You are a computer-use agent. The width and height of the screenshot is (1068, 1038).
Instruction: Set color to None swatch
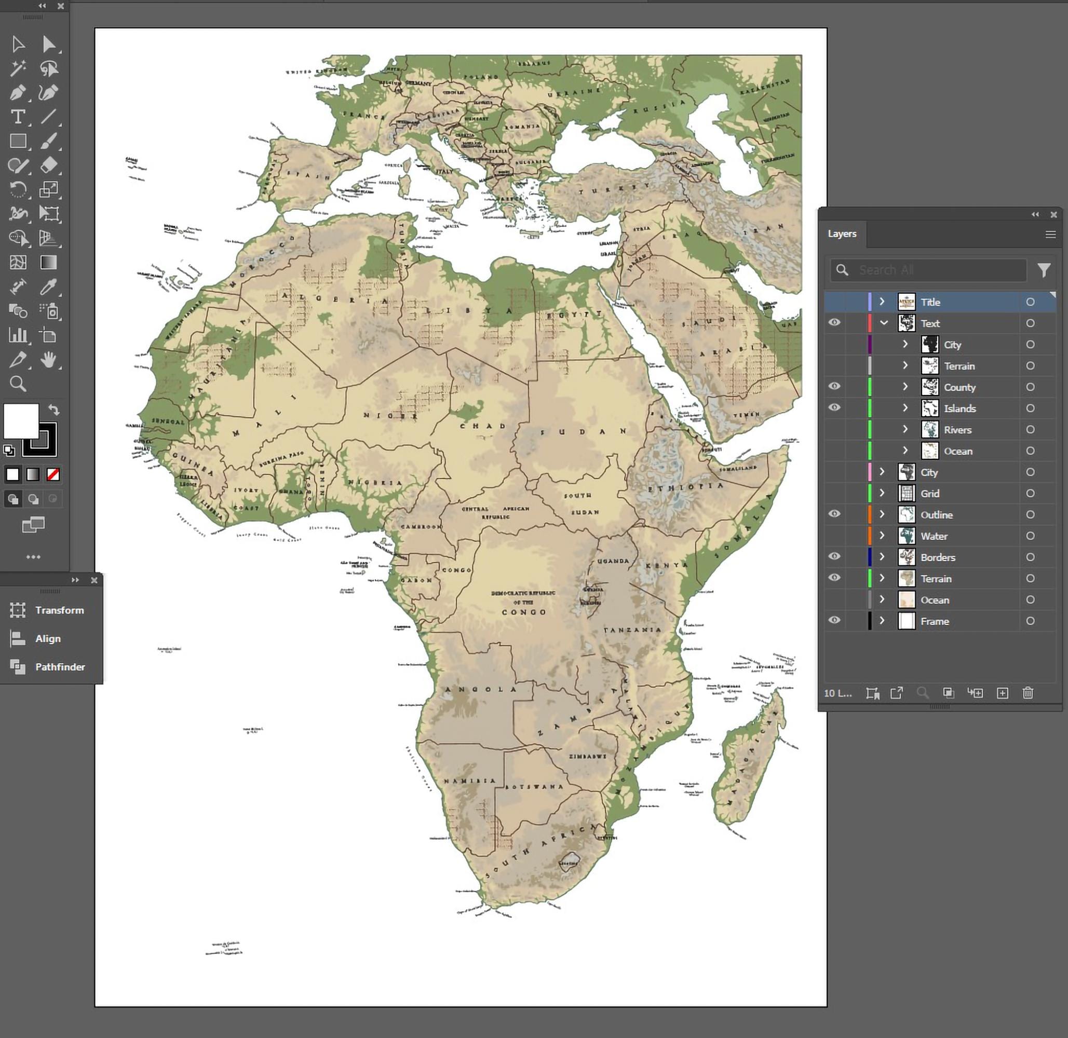click(x=53, y=474)
